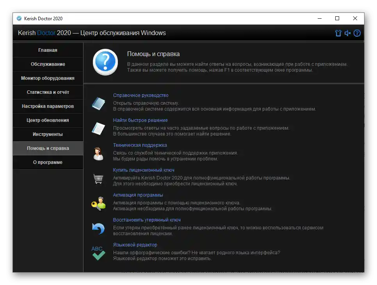Open Настройка параметров section
This screenshot has width=377, height=285.
click(x=48, y=106)
